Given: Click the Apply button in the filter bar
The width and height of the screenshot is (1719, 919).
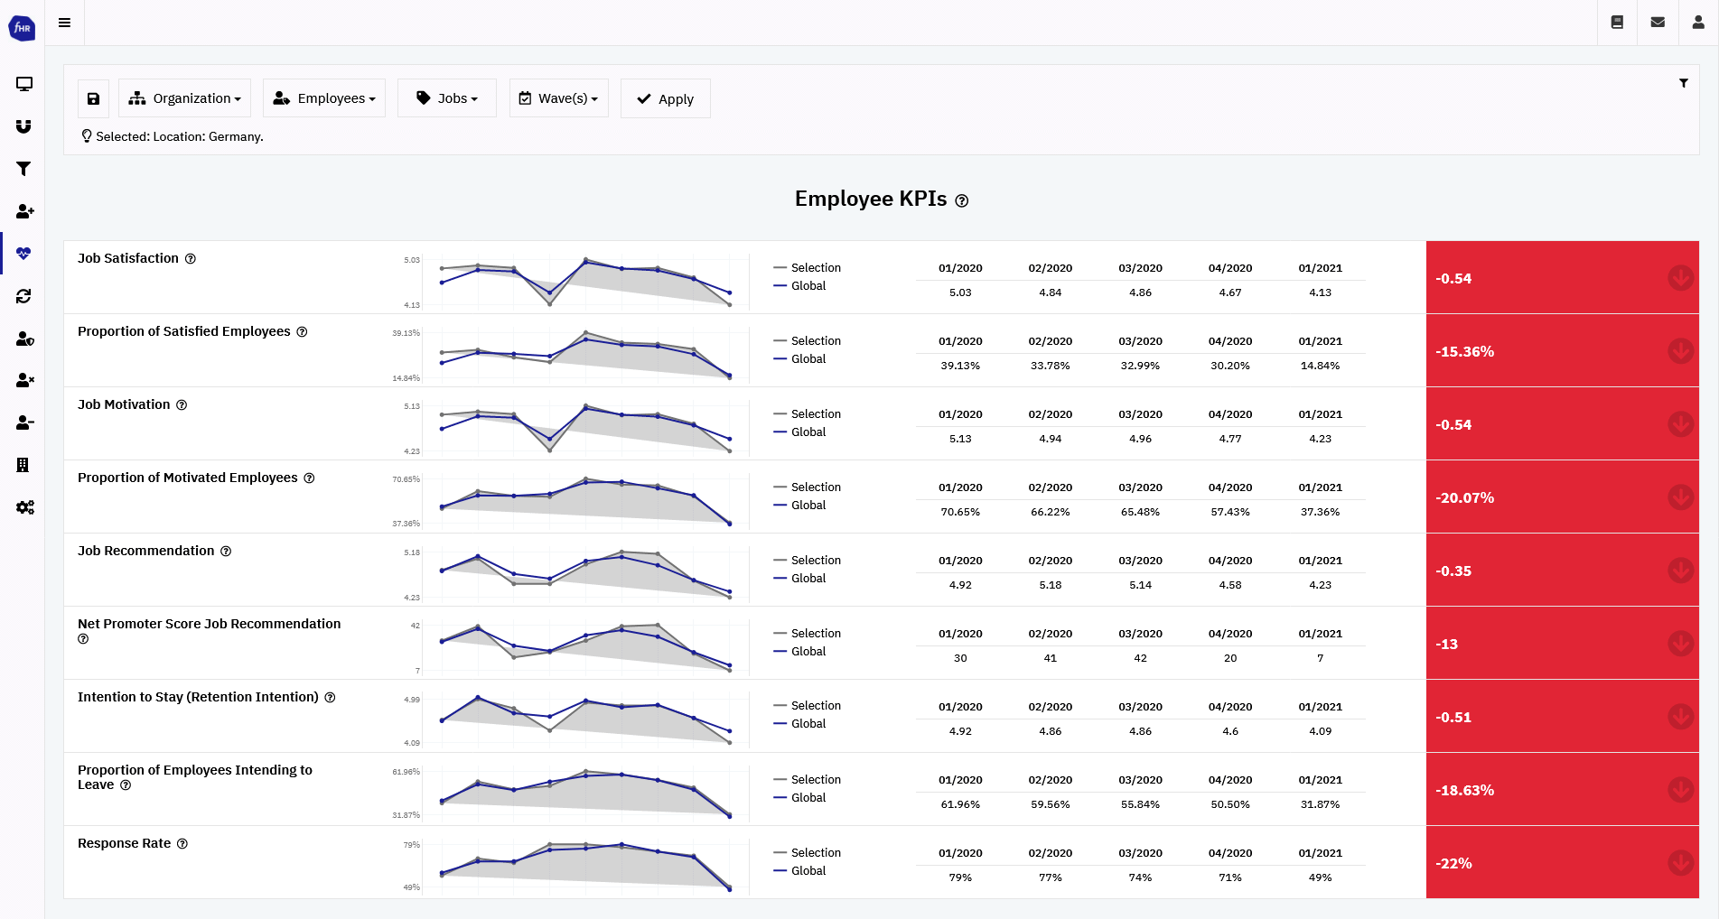Looking at the screenshot, I should click(665, 97).
